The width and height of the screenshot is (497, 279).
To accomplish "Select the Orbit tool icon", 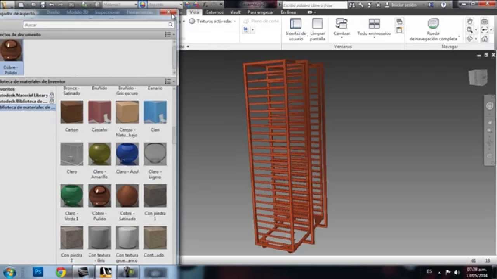I will click(x=469, y=39).
